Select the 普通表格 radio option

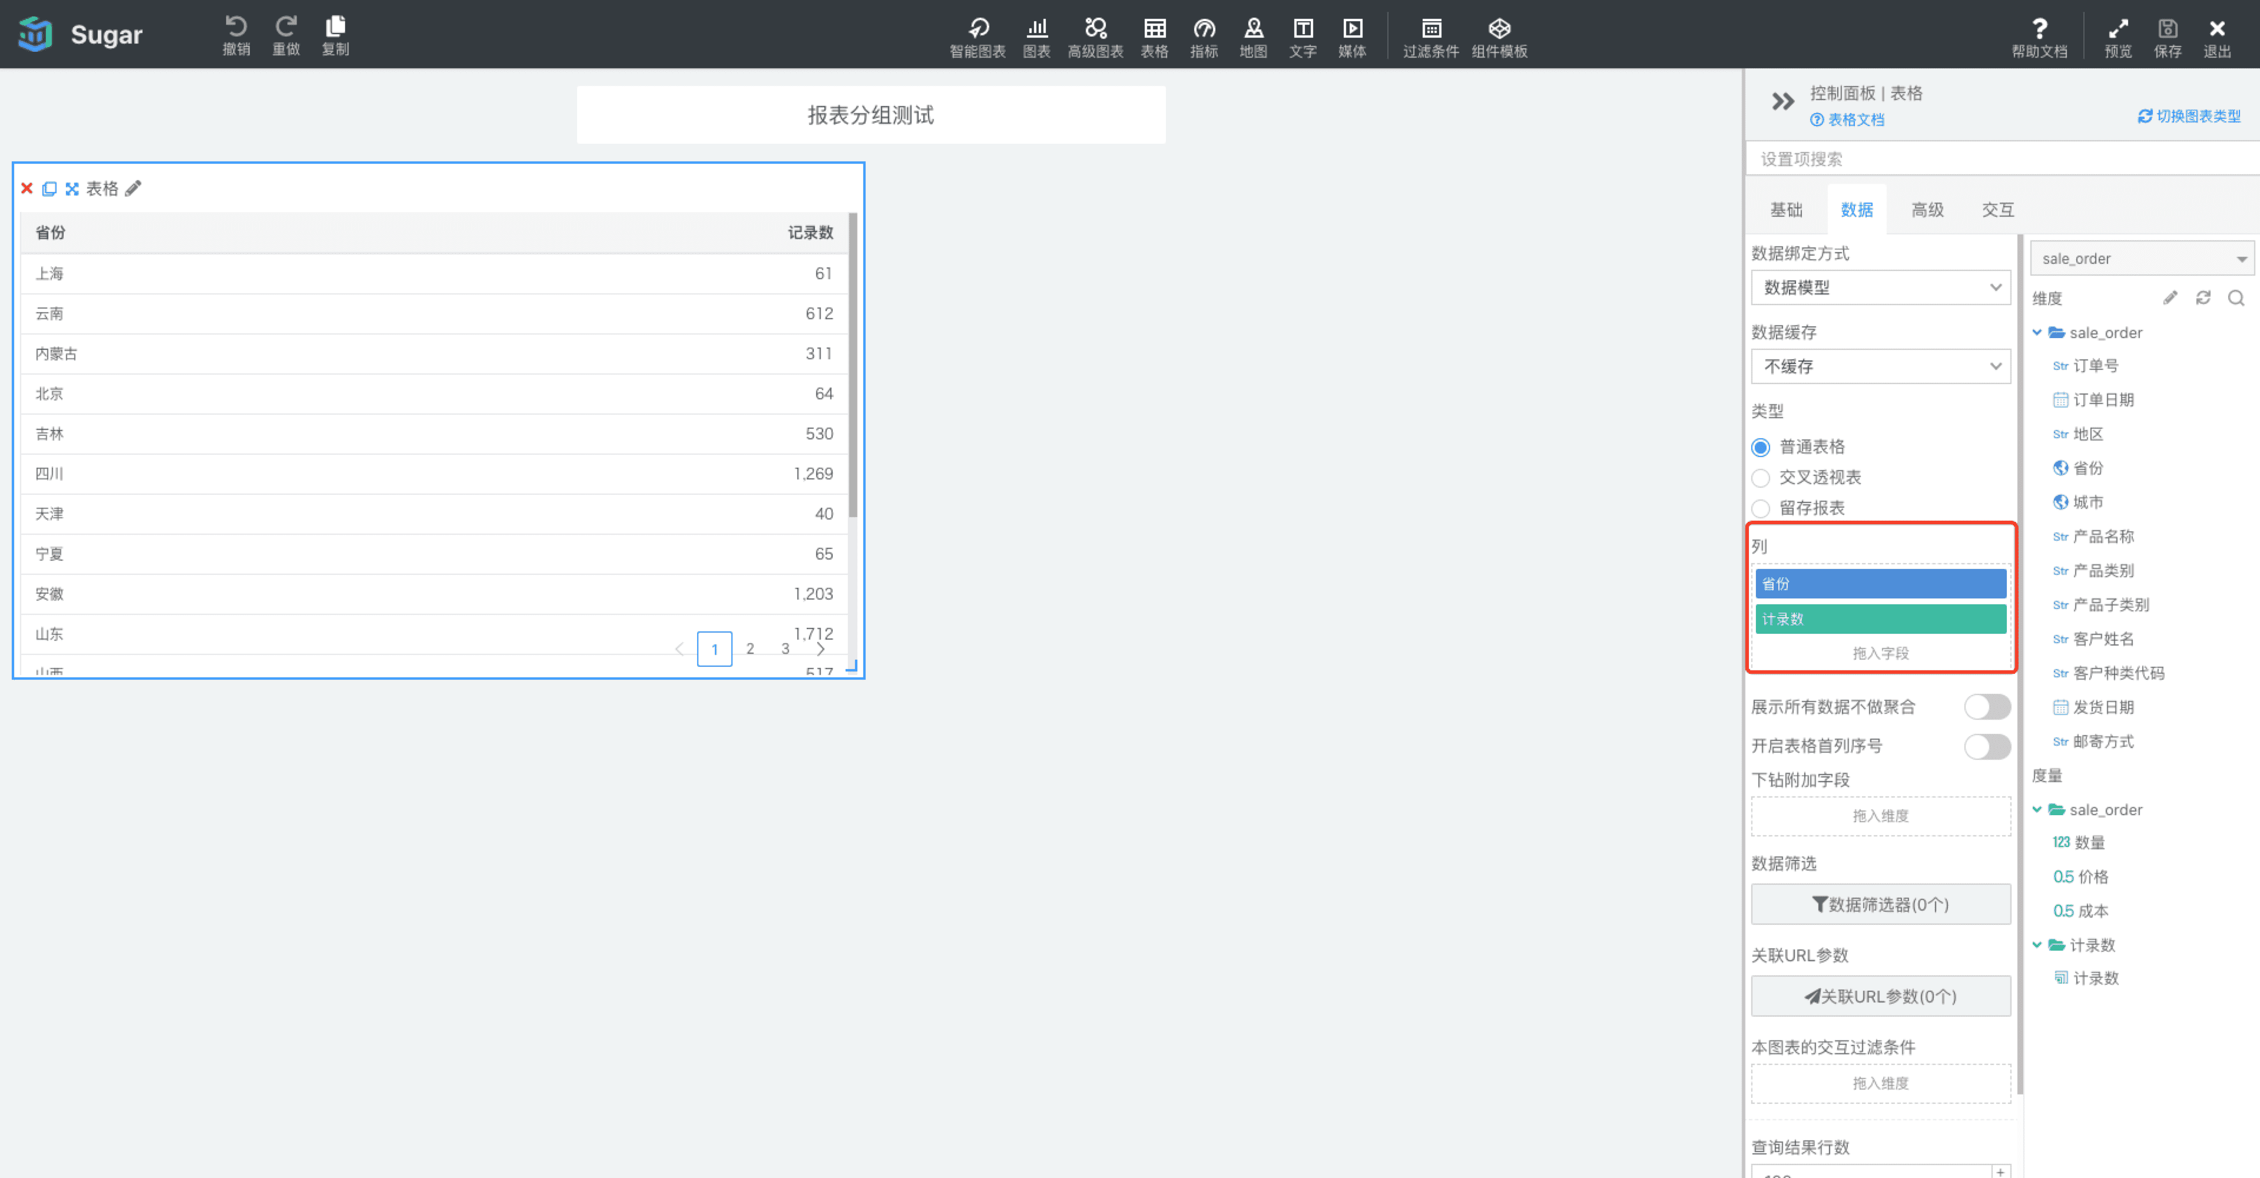click(1760, 447)
